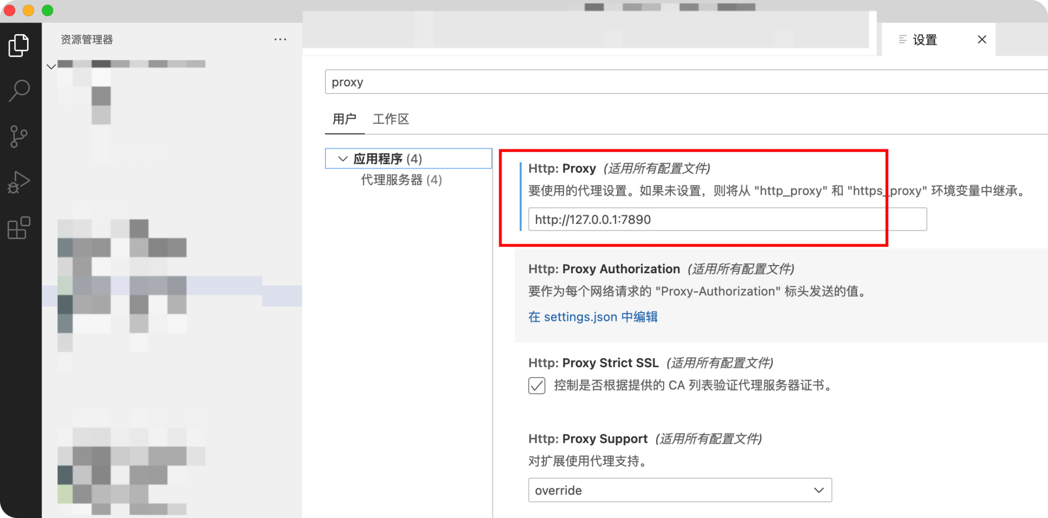1048x518 pixels.
Task: Select the Search icon in the activity bar
Action: tap(19, 90)
